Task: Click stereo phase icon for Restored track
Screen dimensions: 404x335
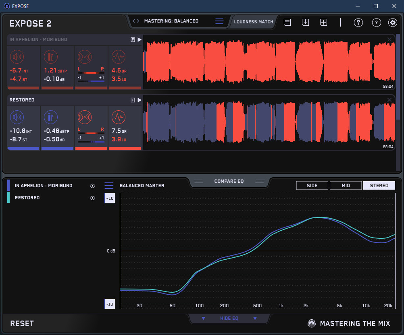Action: click(x=85, y=117)
